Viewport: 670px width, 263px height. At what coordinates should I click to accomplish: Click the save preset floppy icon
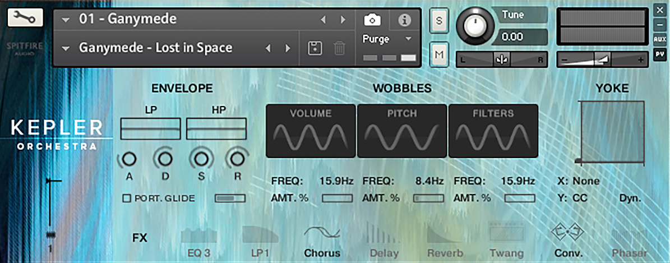point(315,48)
